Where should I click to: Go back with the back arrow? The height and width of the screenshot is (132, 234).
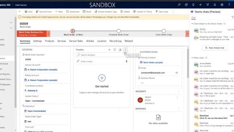pyautogui.click(x=20, y=11)
